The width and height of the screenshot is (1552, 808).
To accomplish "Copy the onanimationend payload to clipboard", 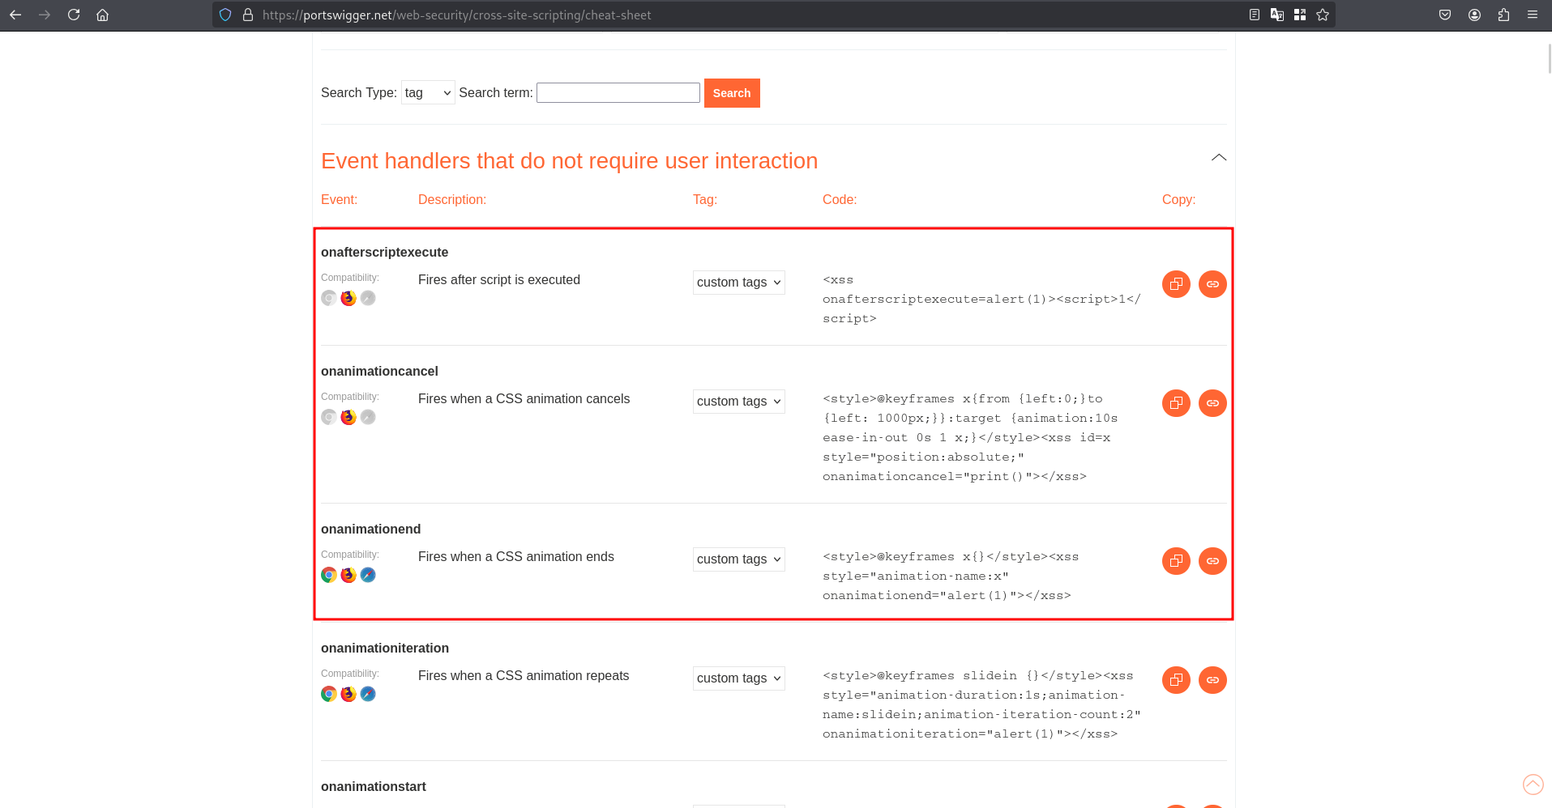I will [x=1176, y=561].
